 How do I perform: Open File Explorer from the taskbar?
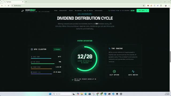click(x=82, y=94)
